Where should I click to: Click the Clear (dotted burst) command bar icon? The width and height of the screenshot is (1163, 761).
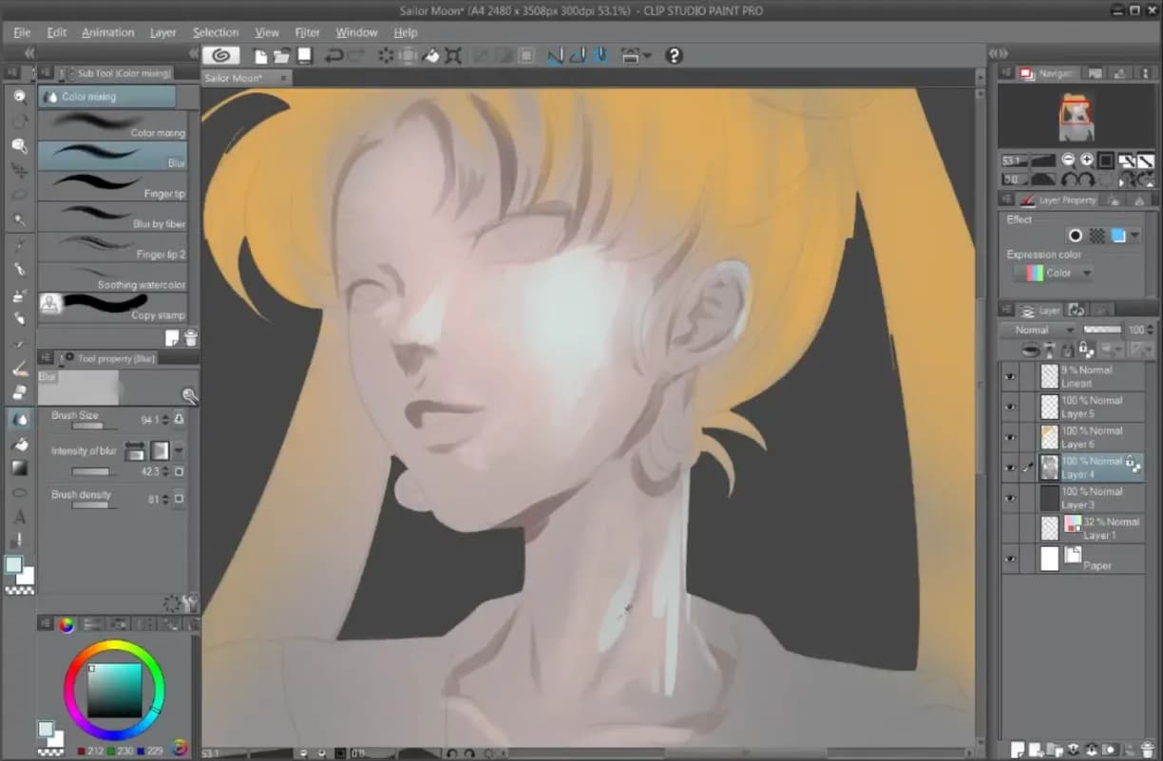click(386, 56)
